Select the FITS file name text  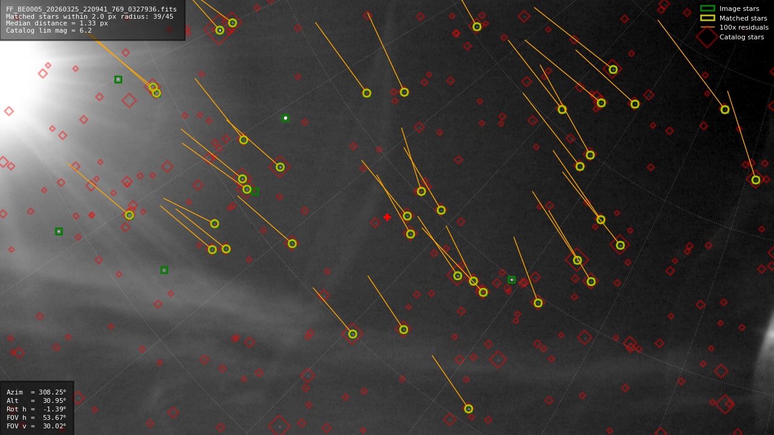click(91, 9)
